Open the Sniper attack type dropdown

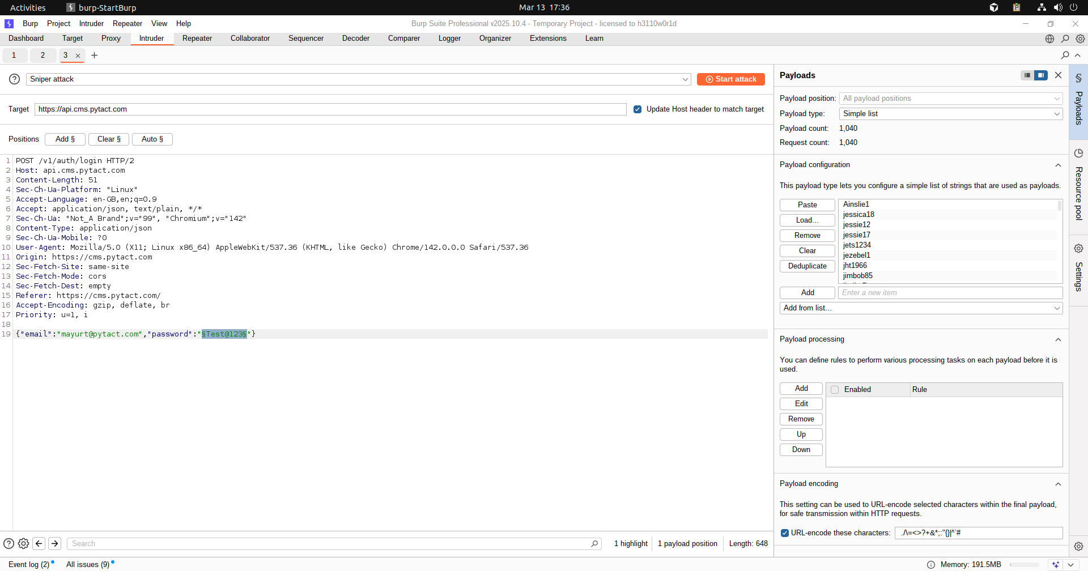point(358,79)
